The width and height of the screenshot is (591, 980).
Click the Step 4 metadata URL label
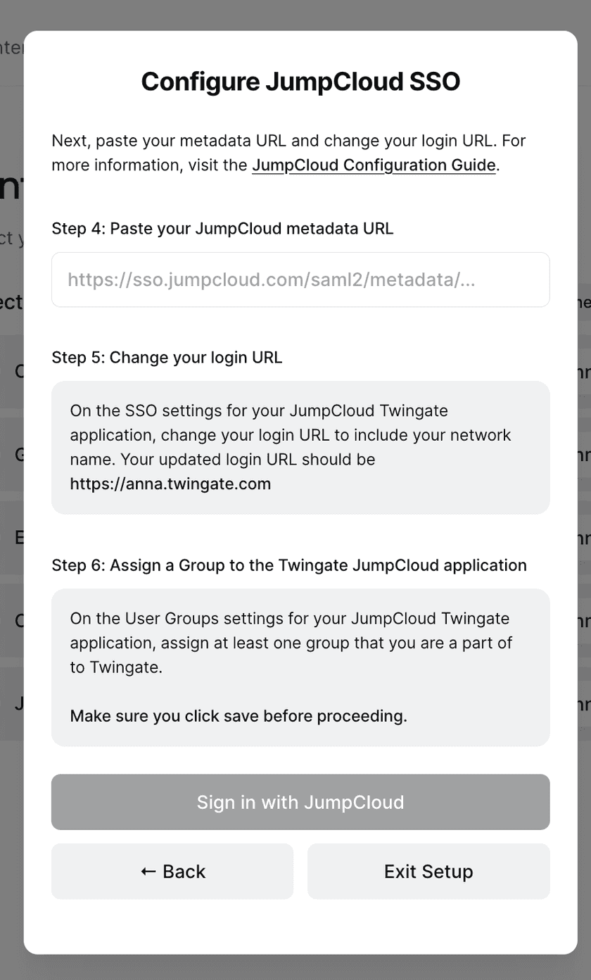point(222,229)
